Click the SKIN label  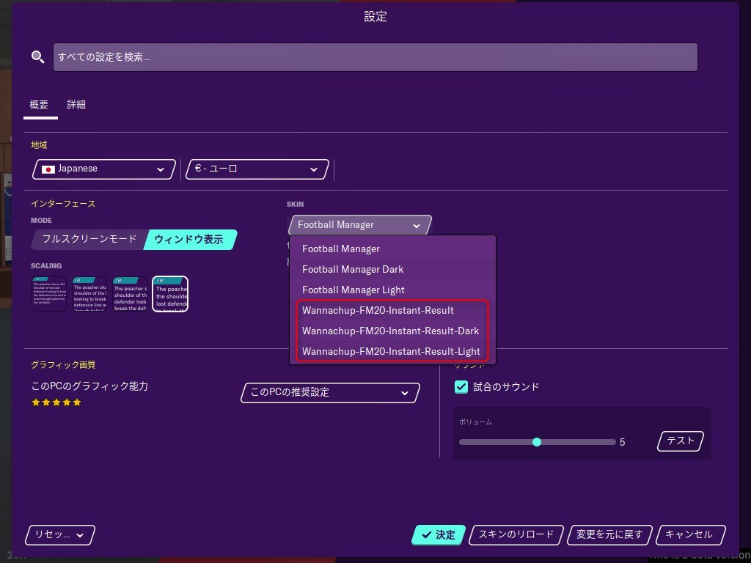[x=295, y=204]
